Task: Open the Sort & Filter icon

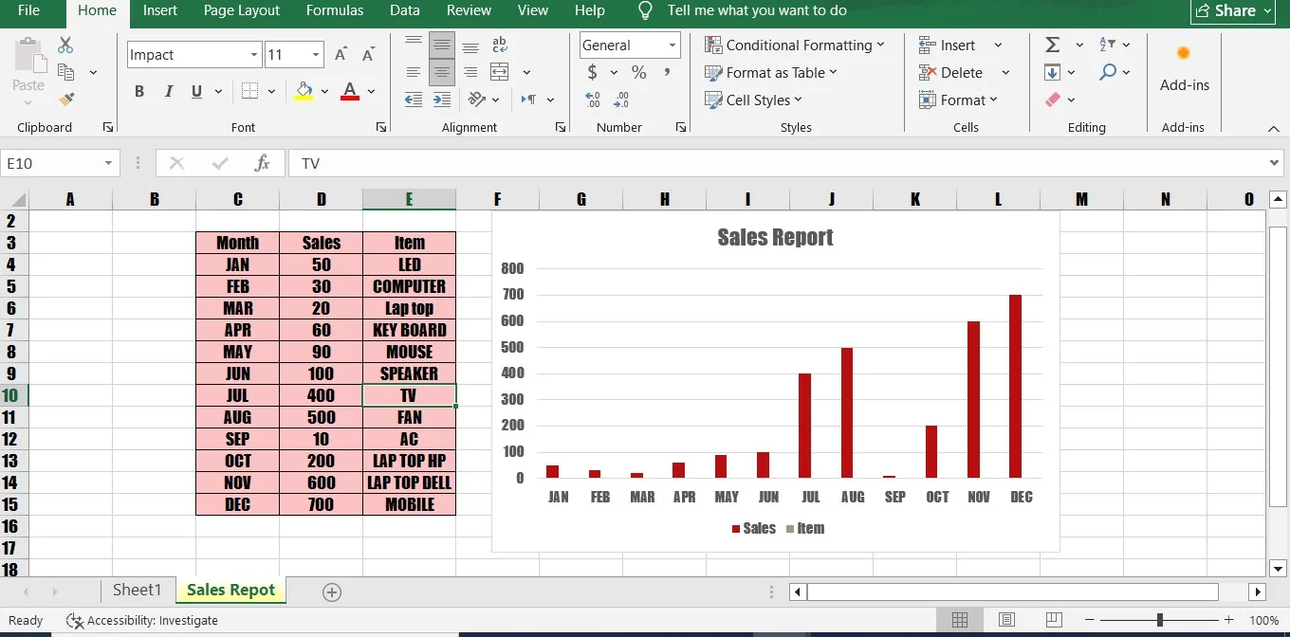Action: tap(1107, 45)
